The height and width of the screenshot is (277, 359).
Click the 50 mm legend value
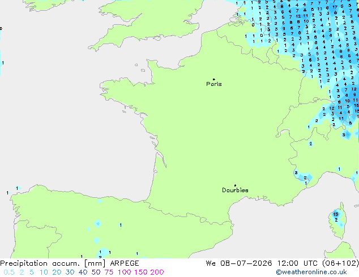coord(96,272)
